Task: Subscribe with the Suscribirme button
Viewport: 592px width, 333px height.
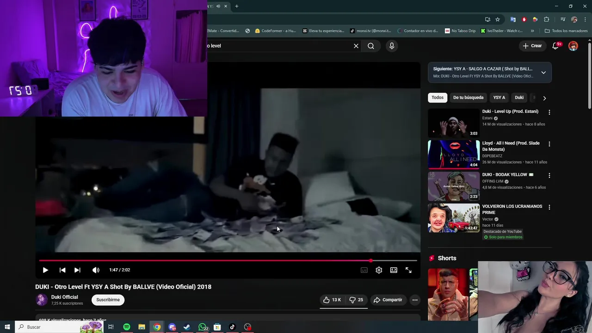Action: tap(108, 300)
